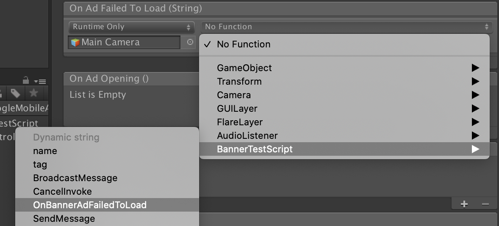The height and width of the screenshot is (226, 499).
Task: Click the Search by Label tag icon
Action: (x=16, y=93)
